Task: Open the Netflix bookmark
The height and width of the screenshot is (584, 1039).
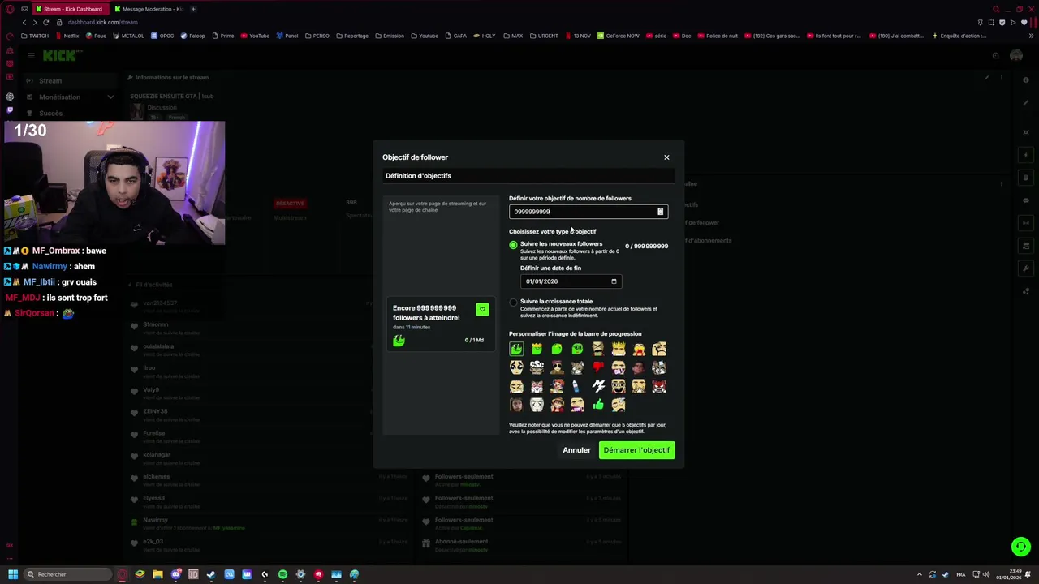Action: (67, 36)
